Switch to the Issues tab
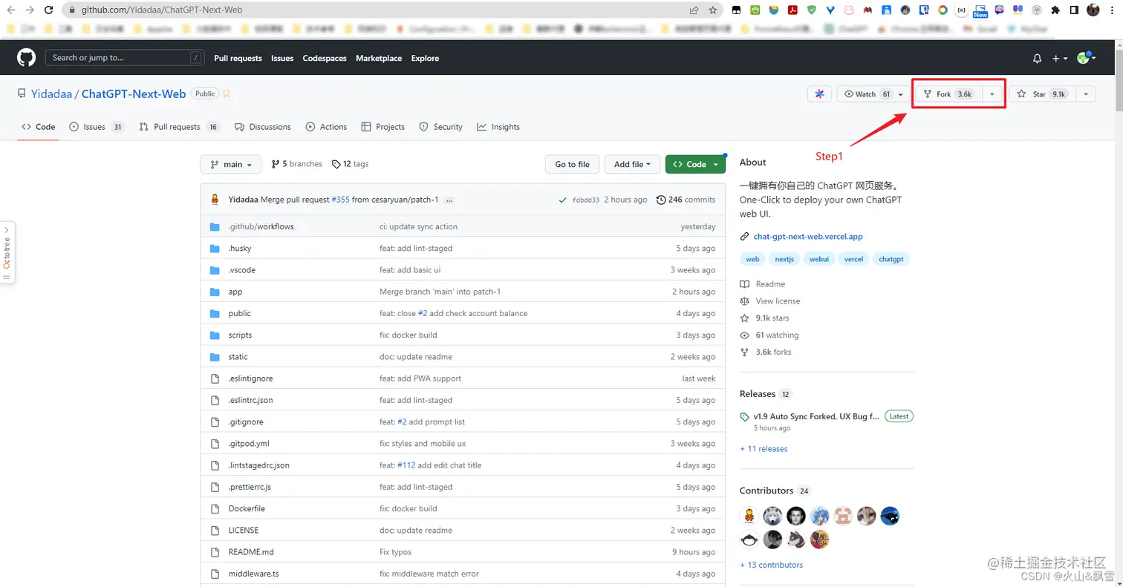Viewport: 1123px width, 587px height. point(96,127)
